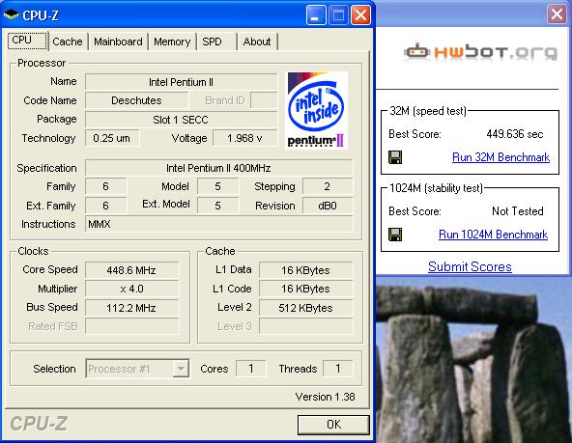The image size is (572, 443).
Task: Click the Ext. Model value 5
Action: (x=217, y=206)
